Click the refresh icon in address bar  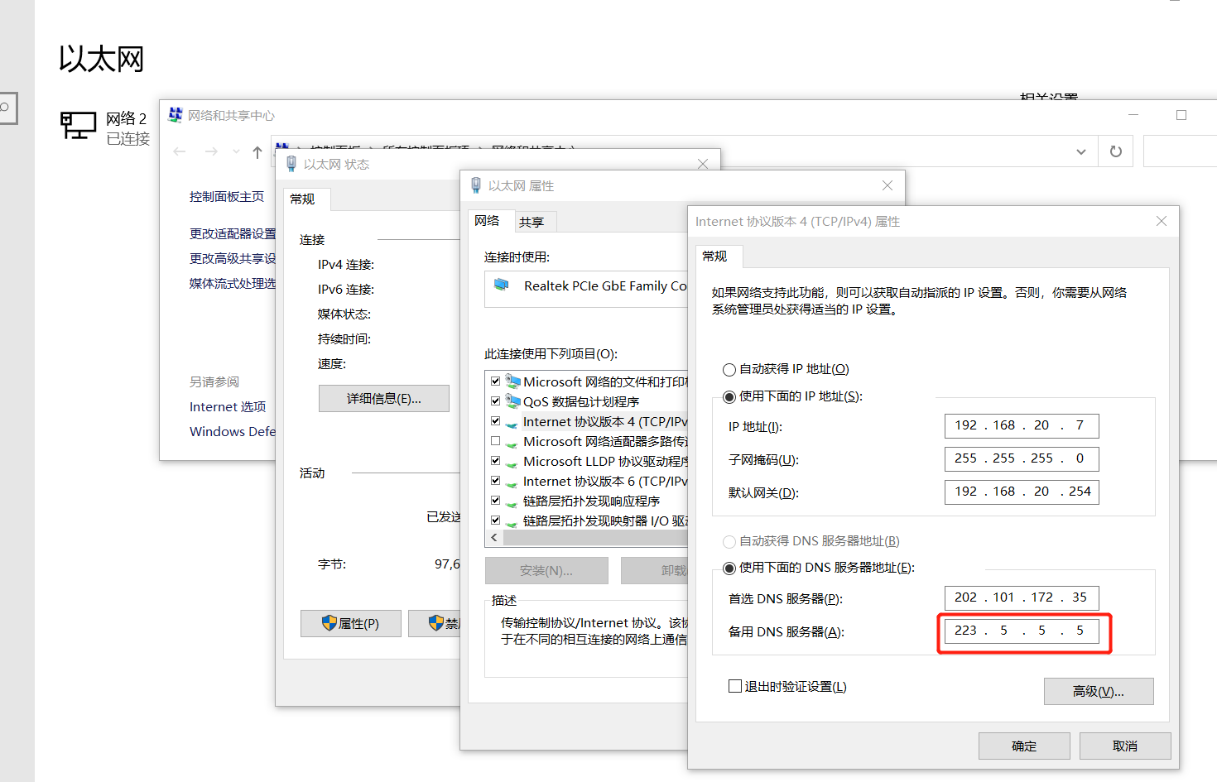pyautogui.click(x=1115, y=151)
